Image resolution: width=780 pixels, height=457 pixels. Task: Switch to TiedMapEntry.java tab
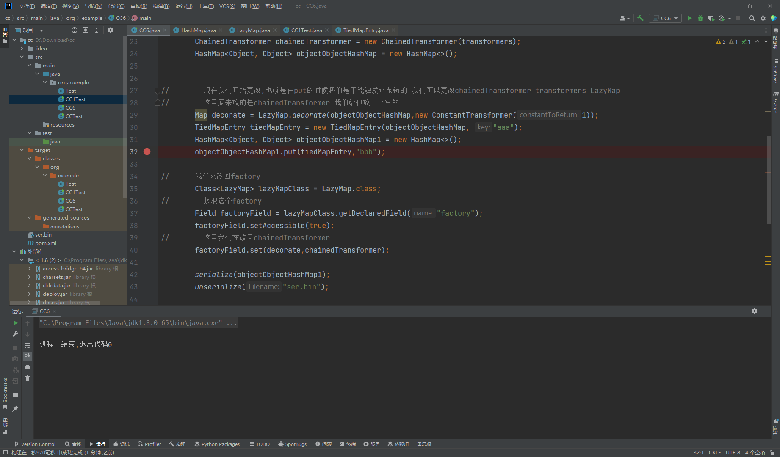365,30
